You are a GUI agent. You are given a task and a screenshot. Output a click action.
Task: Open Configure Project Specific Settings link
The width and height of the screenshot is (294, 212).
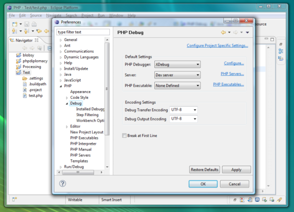pos(217,46)
